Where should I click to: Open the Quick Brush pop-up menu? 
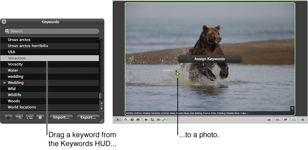(x=165, y=120)
